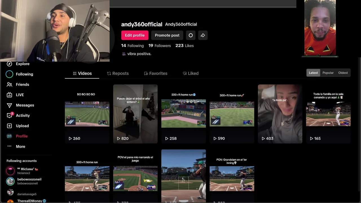Click the Edit profile button
This screenshot has width=361, height=203.
135,35
